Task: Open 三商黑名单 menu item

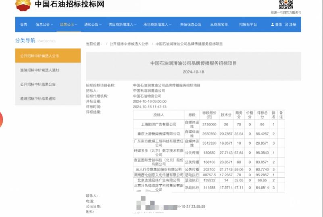Action: [219, 25]
